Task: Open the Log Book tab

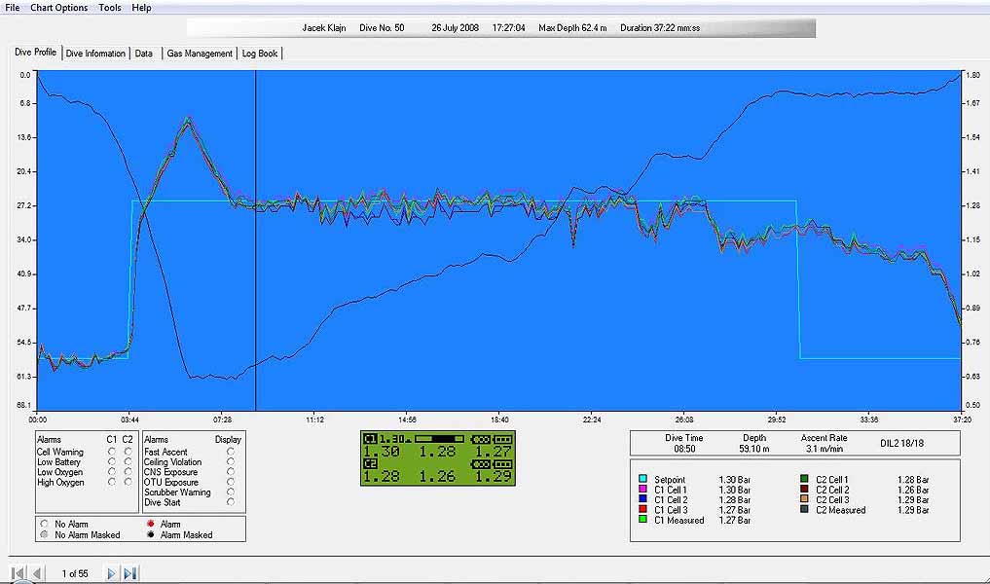Action: pos(260,54)
